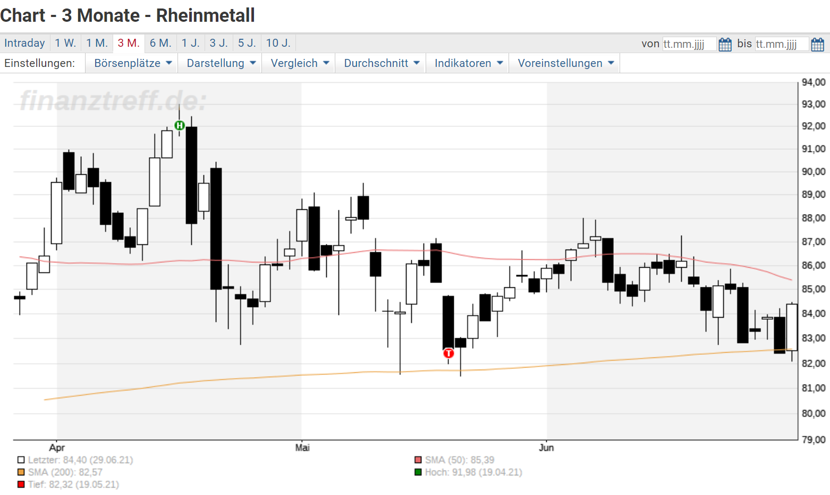This screenshot has width=830, height=495.
Task: Click the 'Chart - 3 Monate - Rheinmetall' heading
Action: (128, 15)
